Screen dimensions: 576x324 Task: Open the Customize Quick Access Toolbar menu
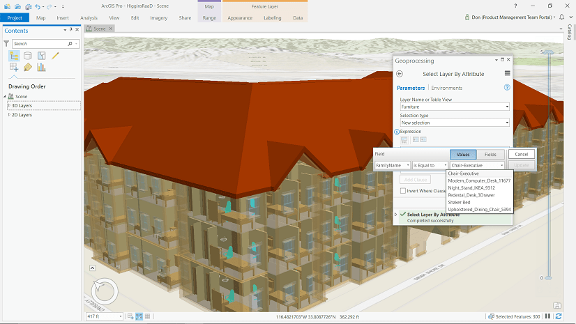63,6
